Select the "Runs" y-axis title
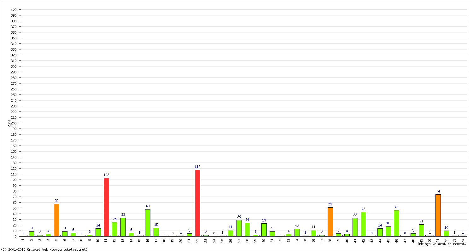 point(9,123)
